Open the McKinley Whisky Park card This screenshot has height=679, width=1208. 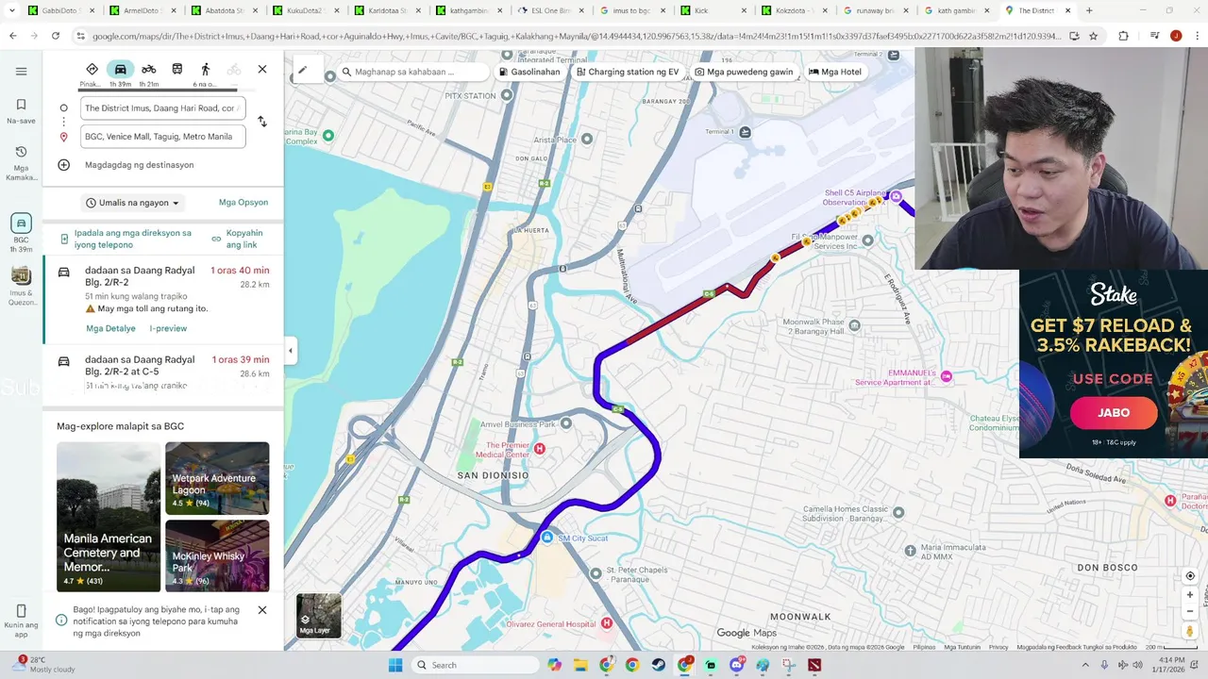pos(217,556)
